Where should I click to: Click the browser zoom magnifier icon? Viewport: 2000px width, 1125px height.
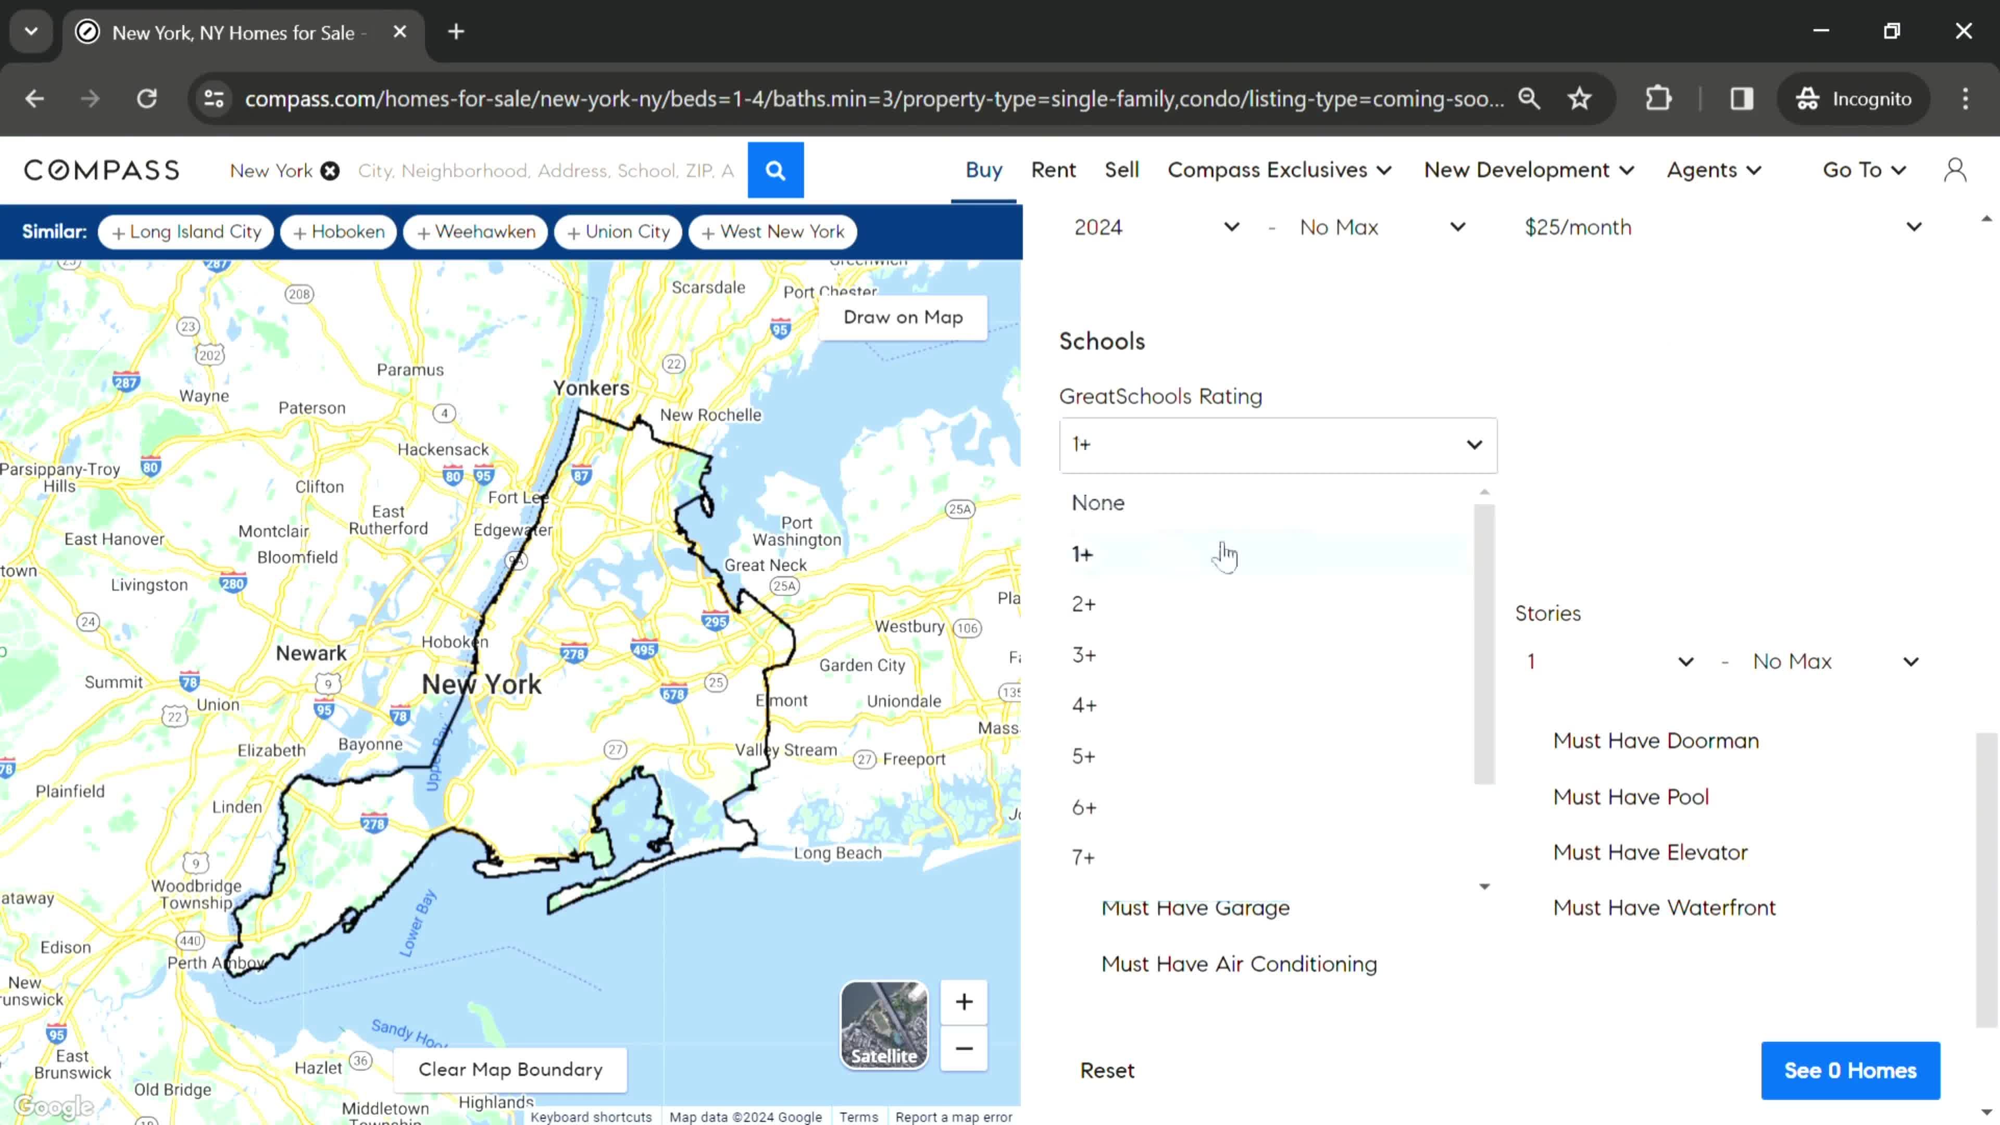pos(1529,98)
